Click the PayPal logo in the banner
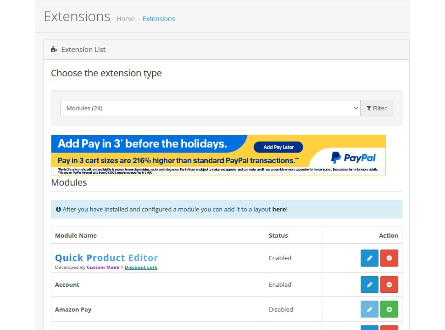Screen dimensions: 445x330 [353, 158]
